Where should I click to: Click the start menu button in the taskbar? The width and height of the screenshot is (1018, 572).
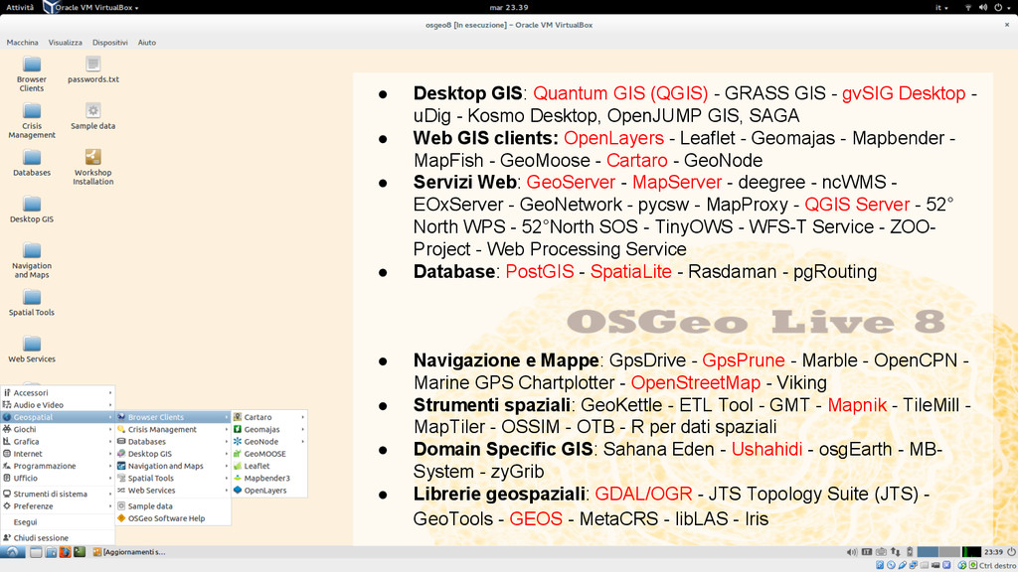pos(12,552)
